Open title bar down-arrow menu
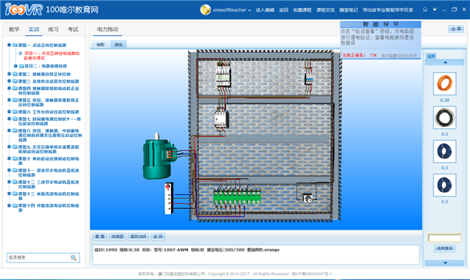470x280 pixels. [435, 10]
